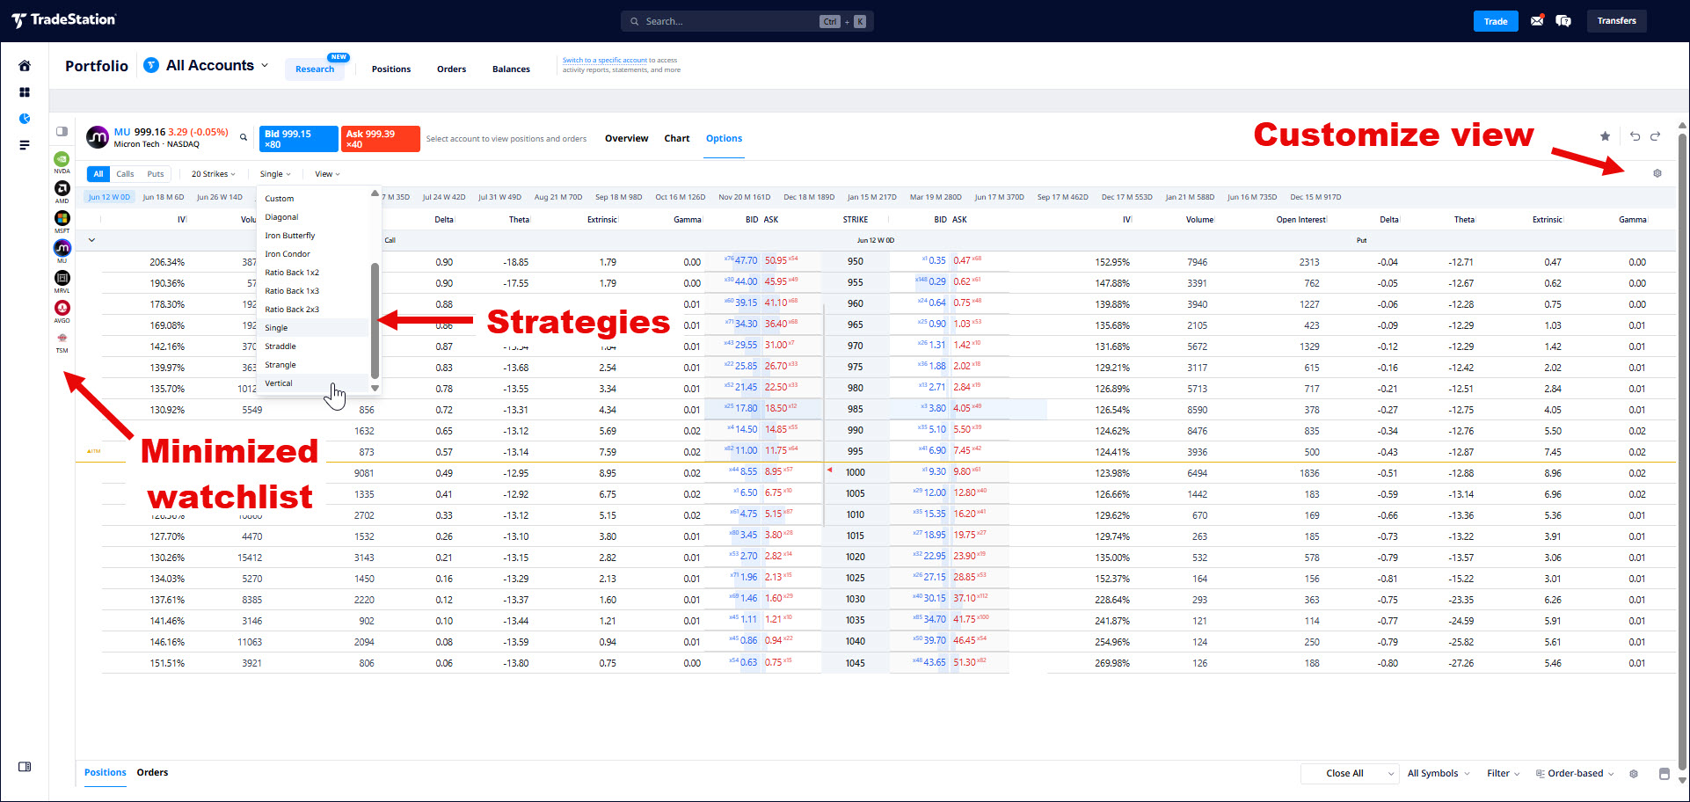This screenshot has width=1690, height=802.
Task: Select MRVL in the minimized watchlist
Action: pyautogui.click(x=62, y=281)
